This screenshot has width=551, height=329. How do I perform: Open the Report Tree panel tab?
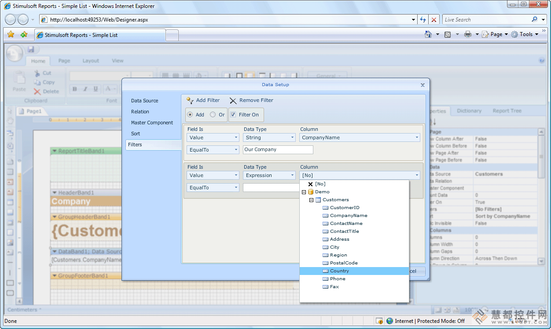[507, 111]
